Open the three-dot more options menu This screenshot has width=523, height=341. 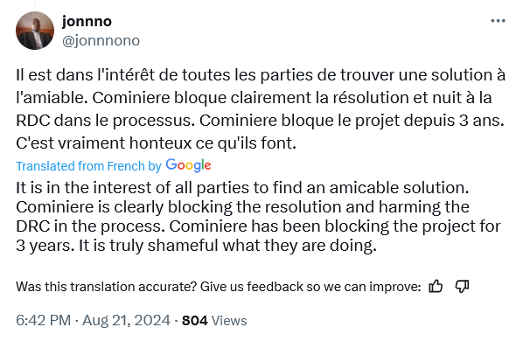[x=498, y=21]
